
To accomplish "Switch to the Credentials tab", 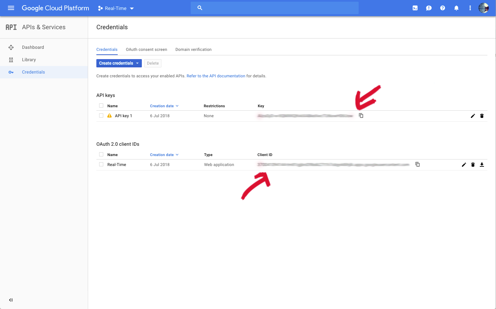I will [x=107, y=49].
